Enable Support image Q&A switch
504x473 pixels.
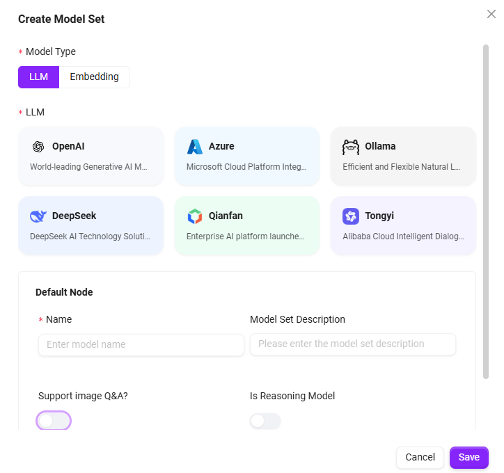click(x=54, y=421)
